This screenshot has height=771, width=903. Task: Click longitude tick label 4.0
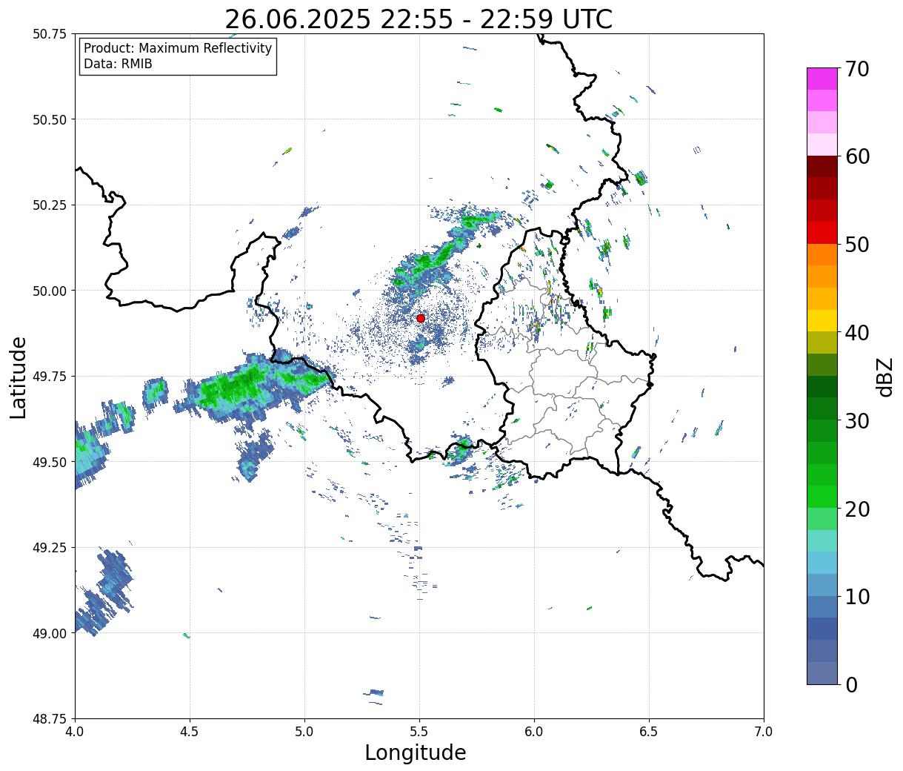click(75, 732)
